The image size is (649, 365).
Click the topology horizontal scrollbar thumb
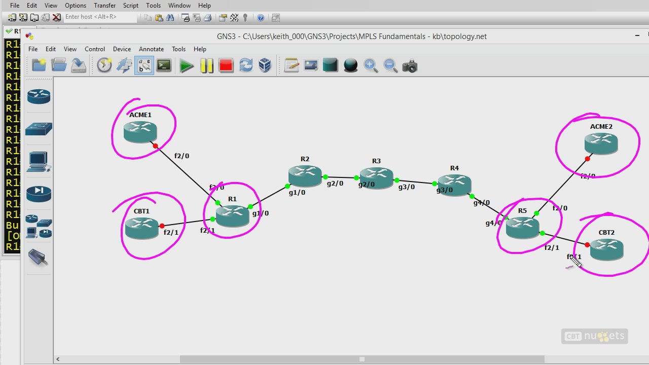pos(362,359)
